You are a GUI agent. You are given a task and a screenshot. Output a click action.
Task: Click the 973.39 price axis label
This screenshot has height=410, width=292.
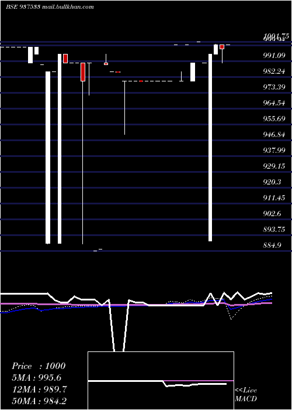[x=274, y=87]
